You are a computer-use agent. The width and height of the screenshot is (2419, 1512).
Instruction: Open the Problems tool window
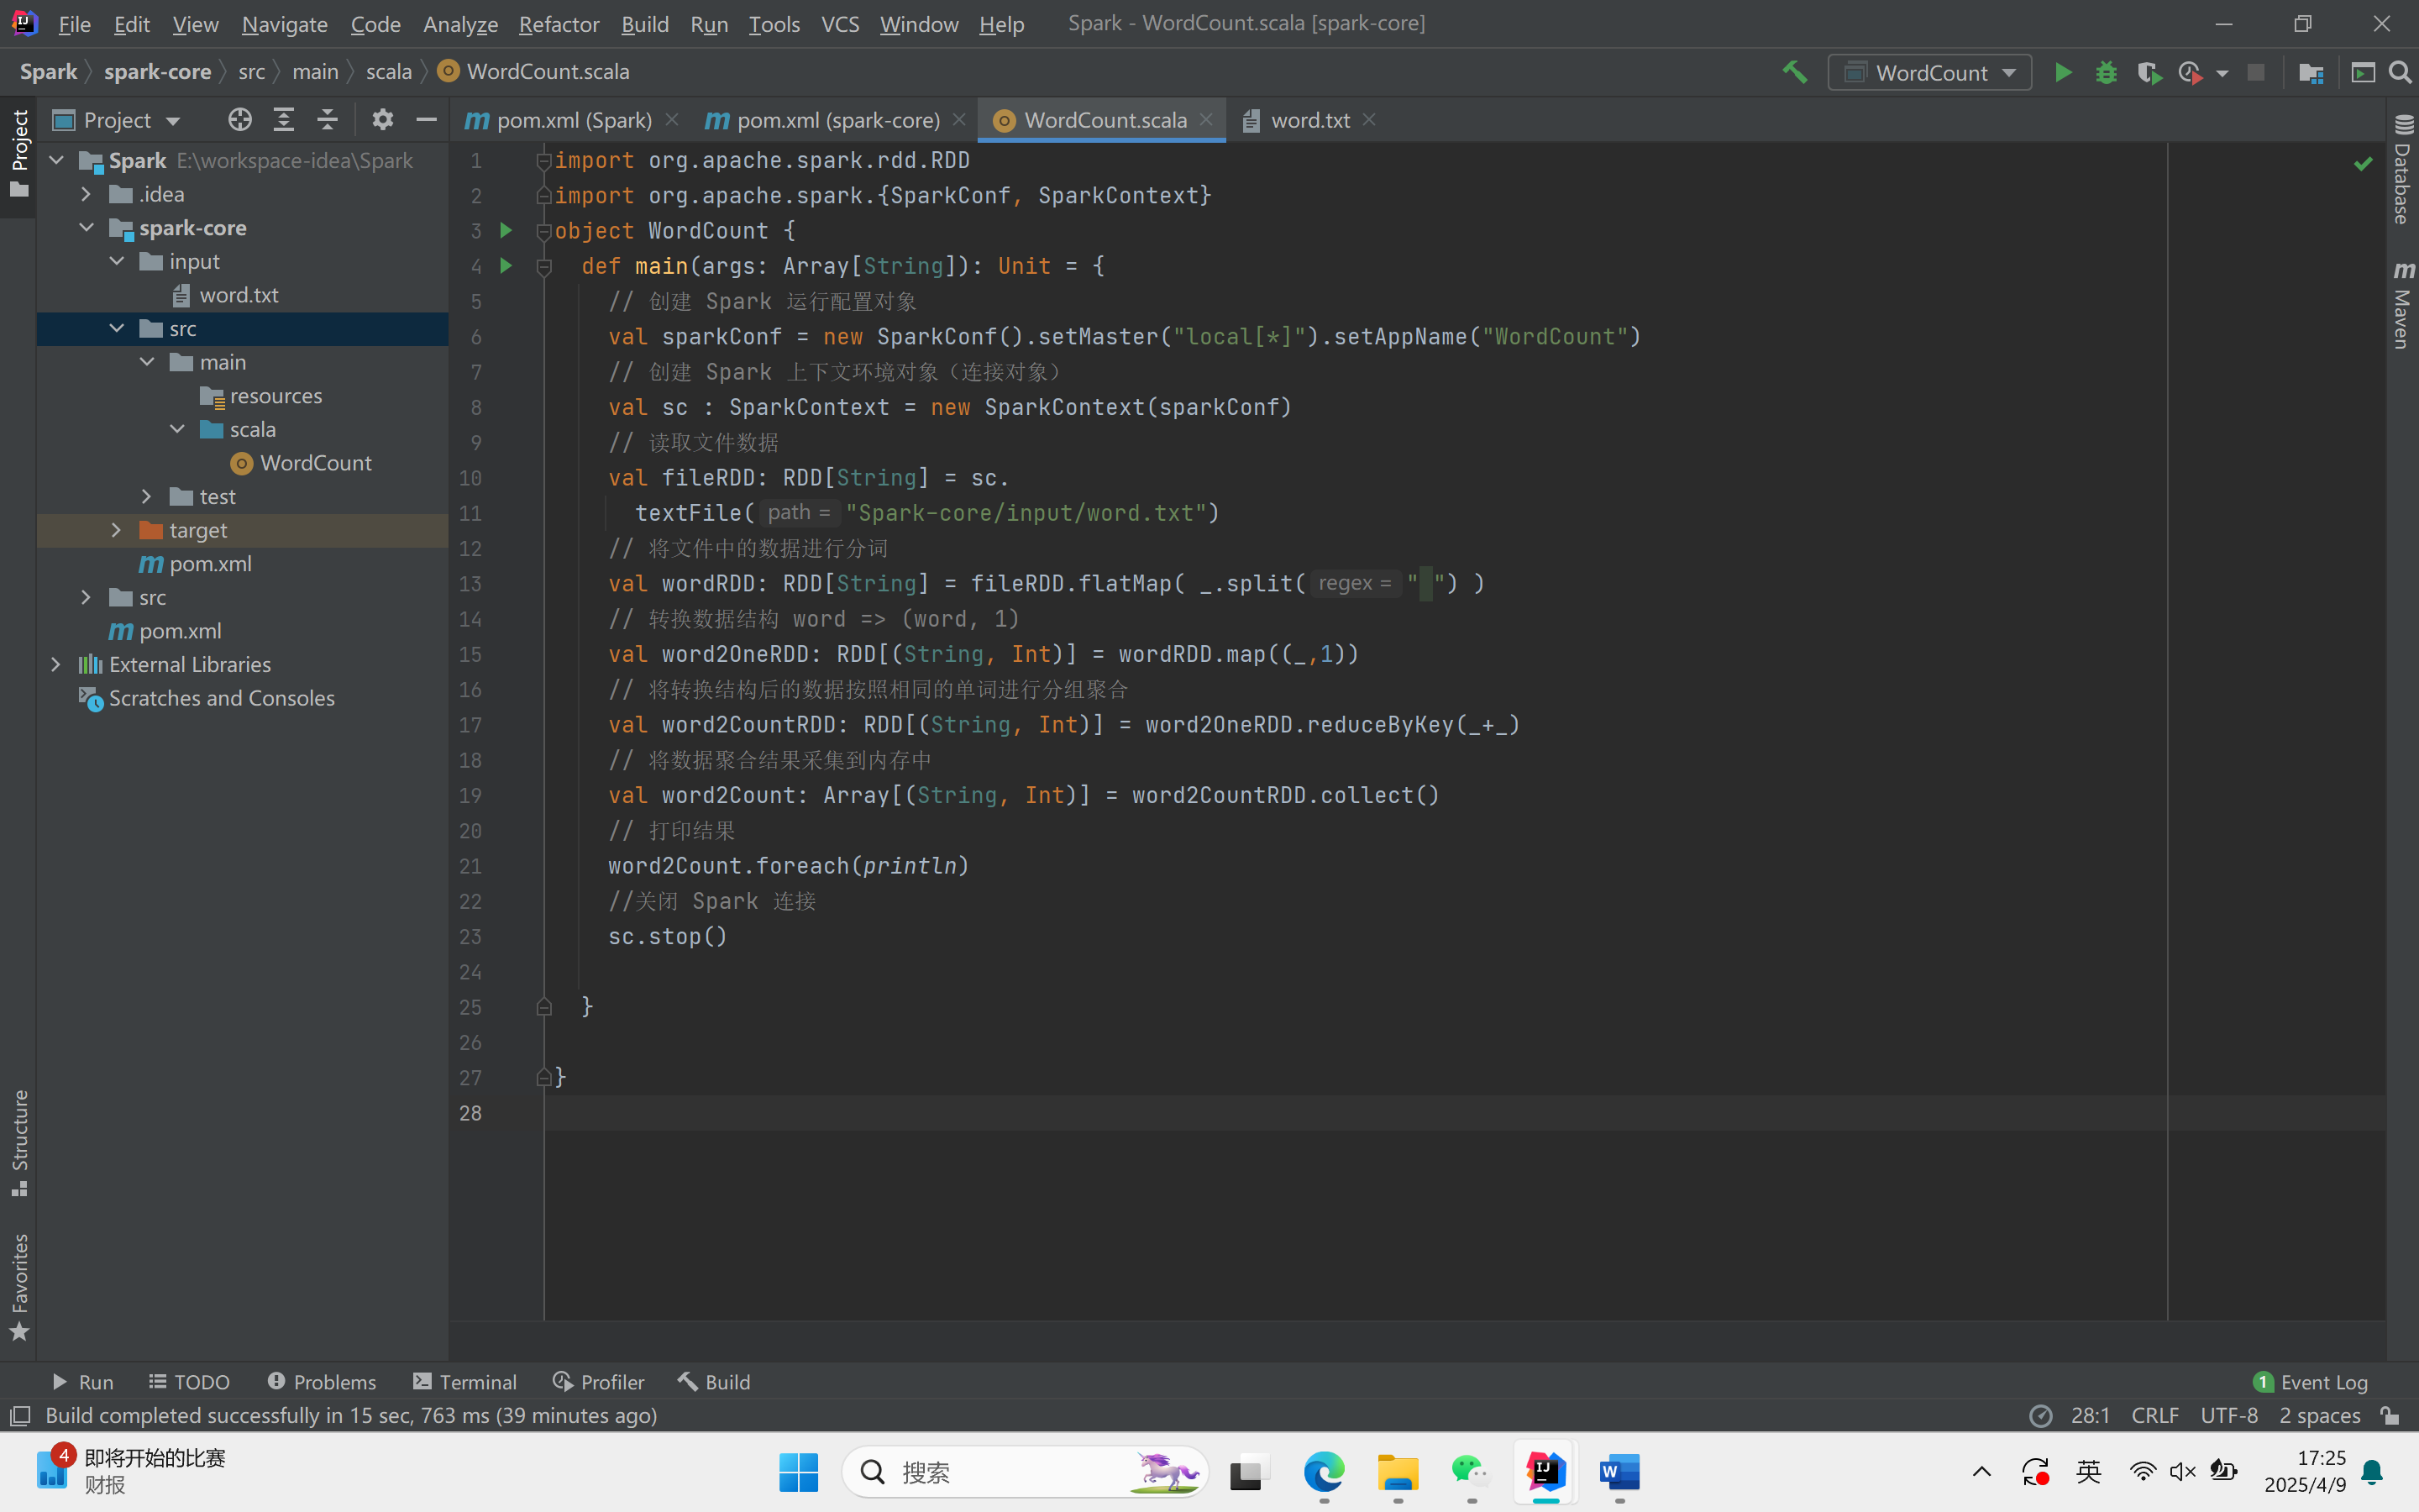(x=322, y=1382)
